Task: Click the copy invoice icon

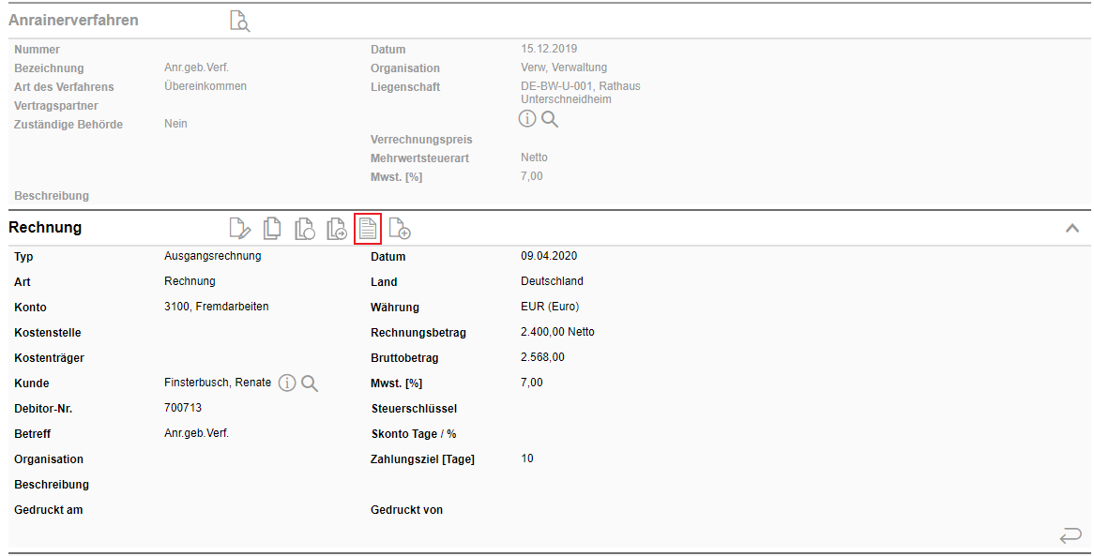Action: pos(272,228)
